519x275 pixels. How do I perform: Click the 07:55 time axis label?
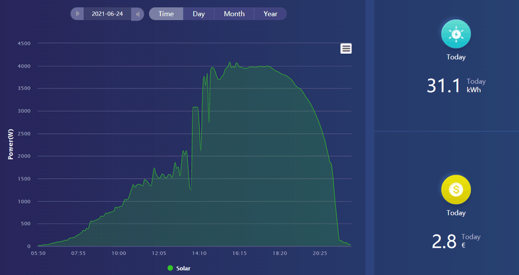78,253
